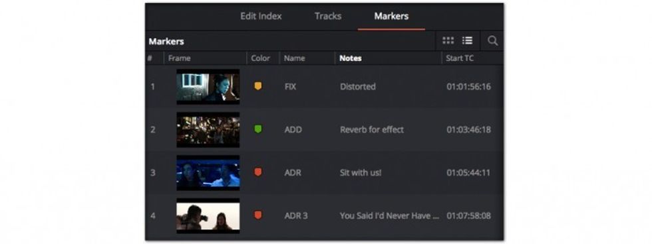Open the markers search
This screenshot has width=652, height=244.
coord(492,40)
